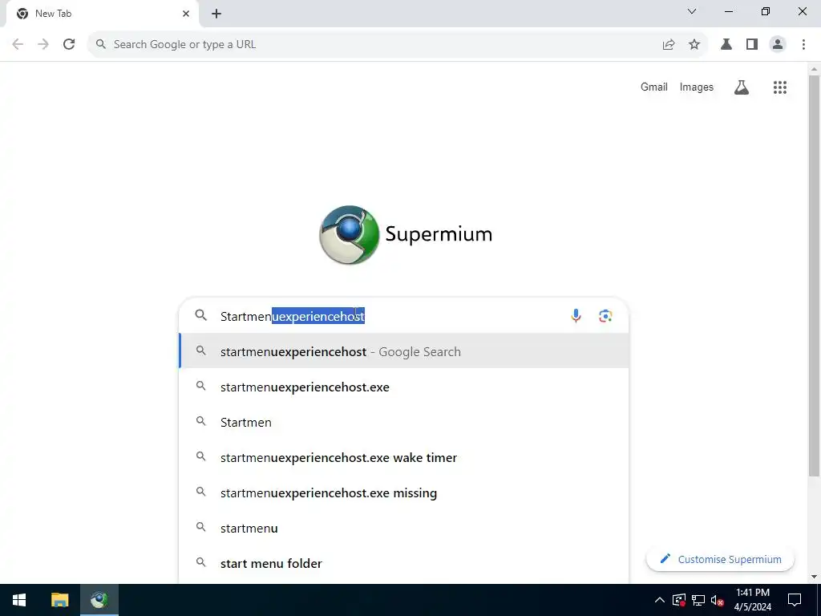Click the share page icon in address bar
This screenshot has height=616, width=821.
tap(669, 45)
